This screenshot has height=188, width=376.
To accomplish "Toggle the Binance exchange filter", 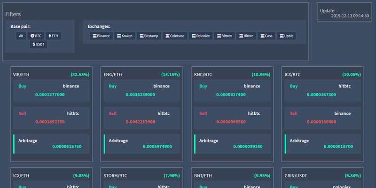I will point(101,36).
